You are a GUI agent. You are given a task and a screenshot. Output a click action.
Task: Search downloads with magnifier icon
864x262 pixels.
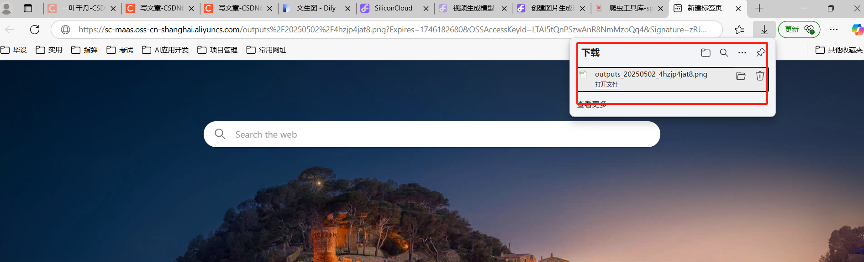pos(724,53)
